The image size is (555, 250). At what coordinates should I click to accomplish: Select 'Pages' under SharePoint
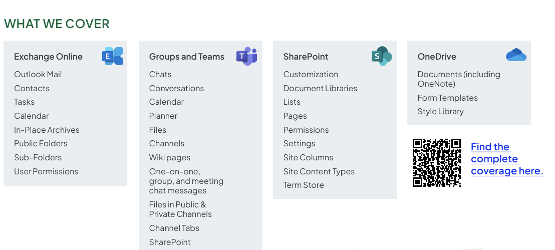[x=295, y=116]
